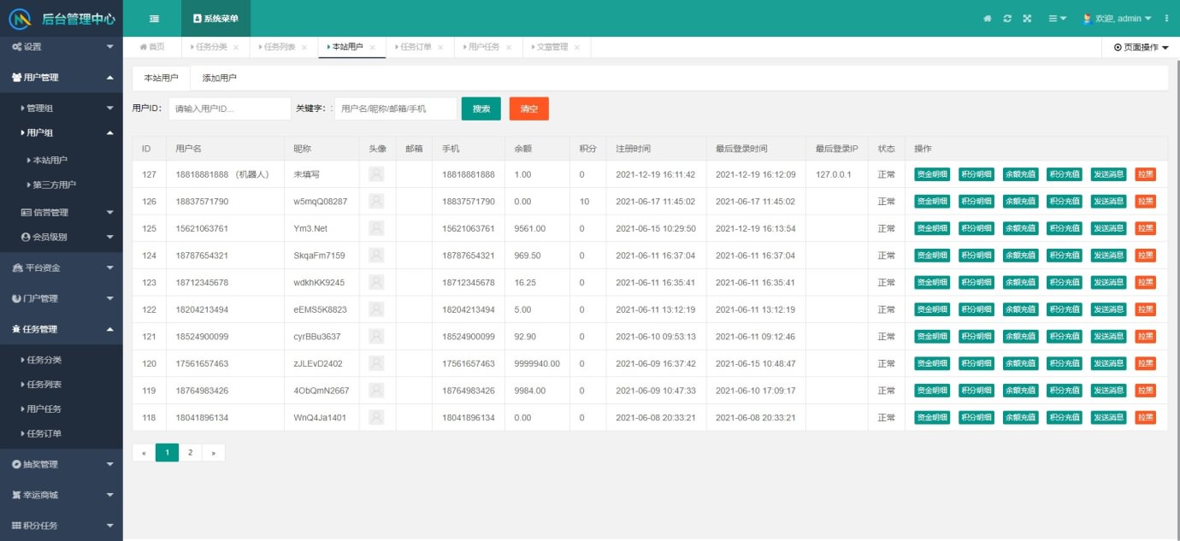Close the 任务列表 page tab
The width and height of the screenshot is (1180, 541).
(x=305, y=48)
